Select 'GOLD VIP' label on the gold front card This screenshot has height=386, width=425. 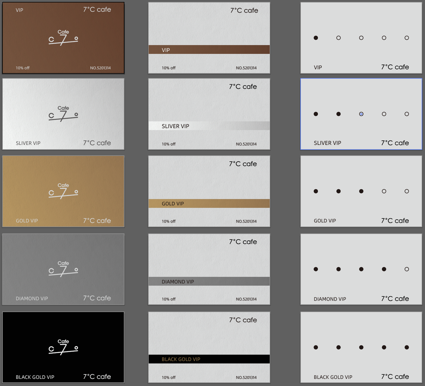coord(27,221)
